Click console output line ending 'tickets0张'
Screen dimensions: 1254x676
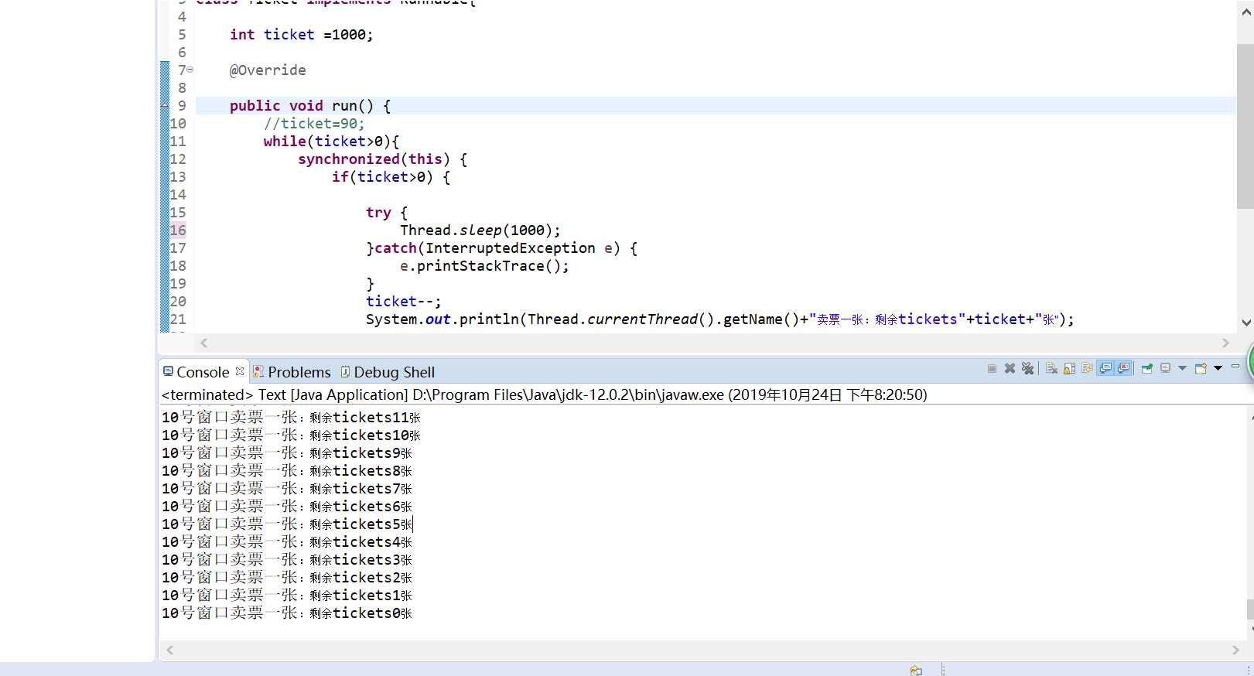click(x=287, y=613)
